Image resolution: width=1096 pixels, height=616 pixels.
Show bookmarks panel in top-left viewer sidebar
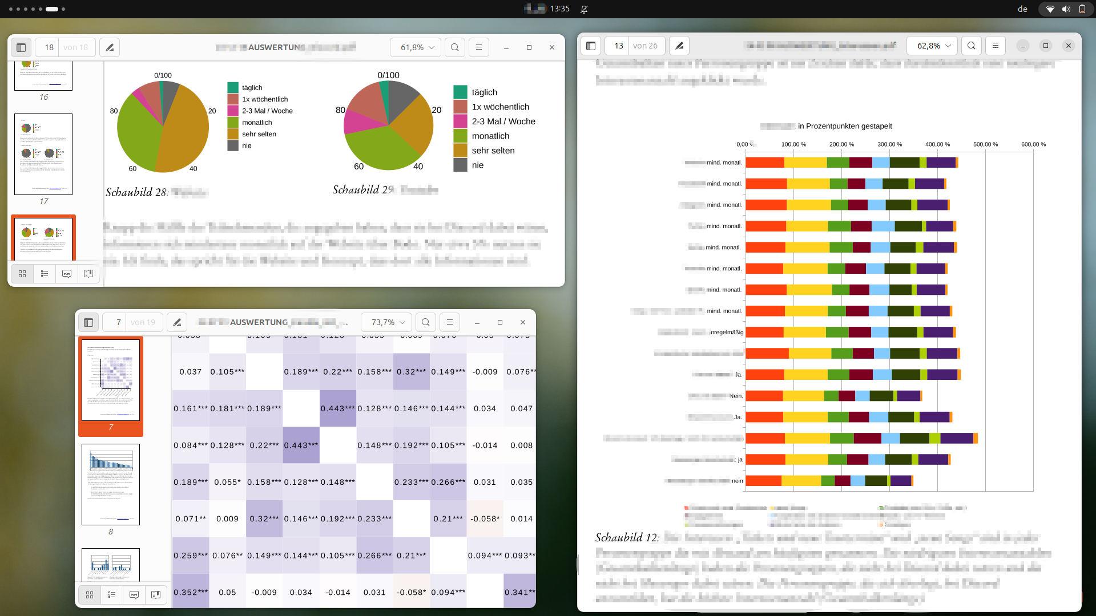coord(88,274)
